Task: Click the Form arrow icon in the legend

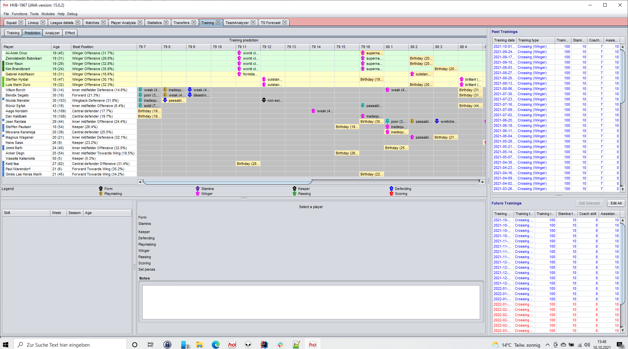Action: (101, 189)
